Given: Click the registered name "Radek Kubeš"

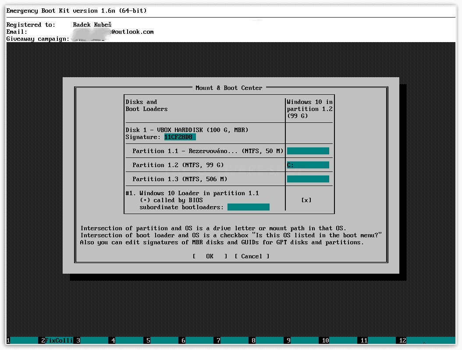Looking at the screenshot, I should click(92, 25).
